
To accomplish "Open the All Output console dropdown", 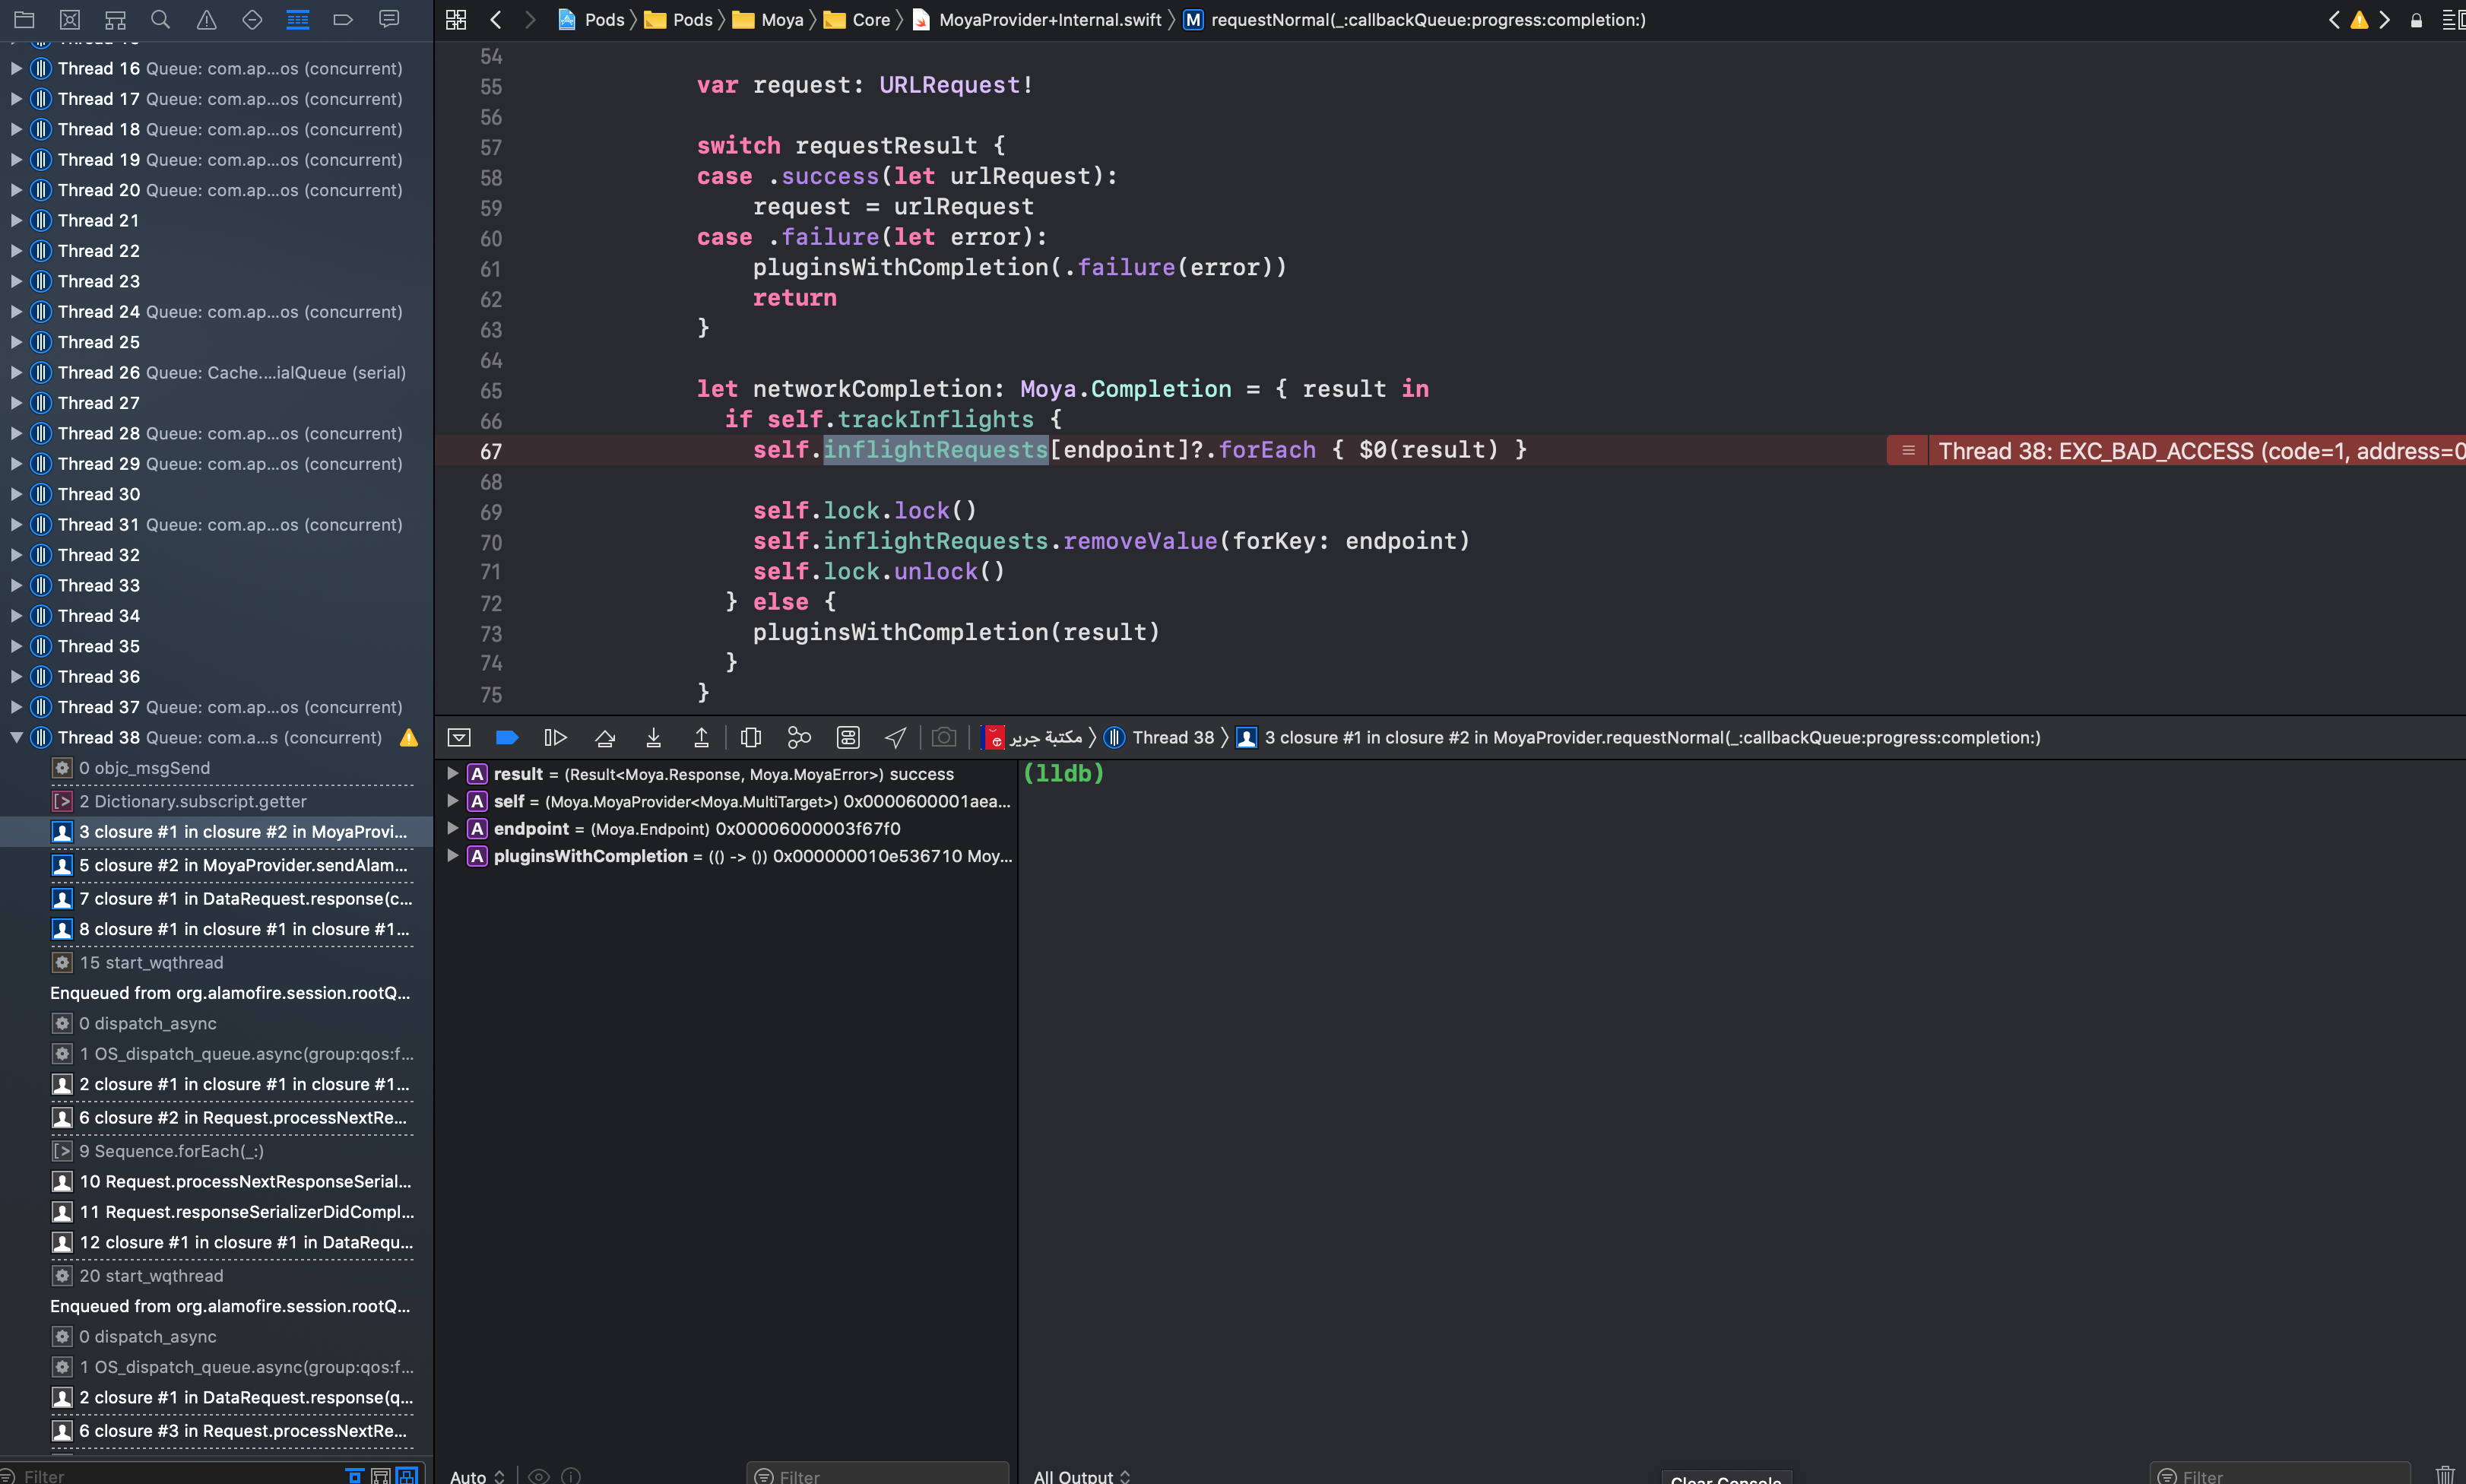I will [1082, 1476].
